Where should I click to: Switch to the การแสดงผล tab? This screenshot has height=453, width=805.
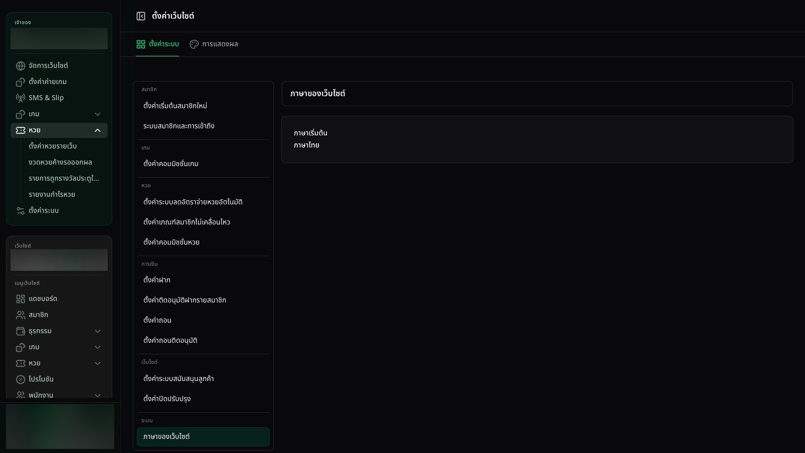(214, 44)
